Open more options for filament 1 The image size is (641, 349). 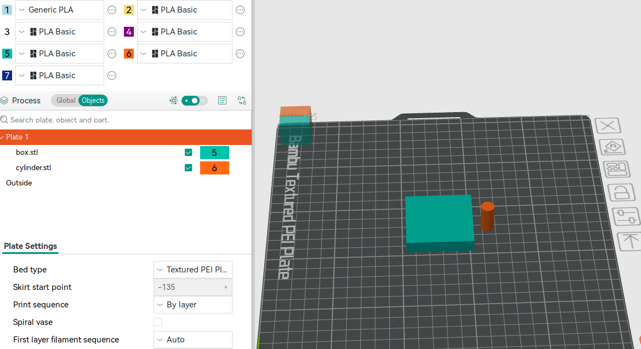point(112,10)
